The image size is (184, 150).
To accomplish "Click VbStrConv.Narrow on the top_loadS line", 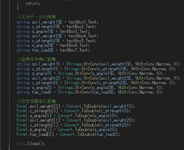I will [140, 92].
